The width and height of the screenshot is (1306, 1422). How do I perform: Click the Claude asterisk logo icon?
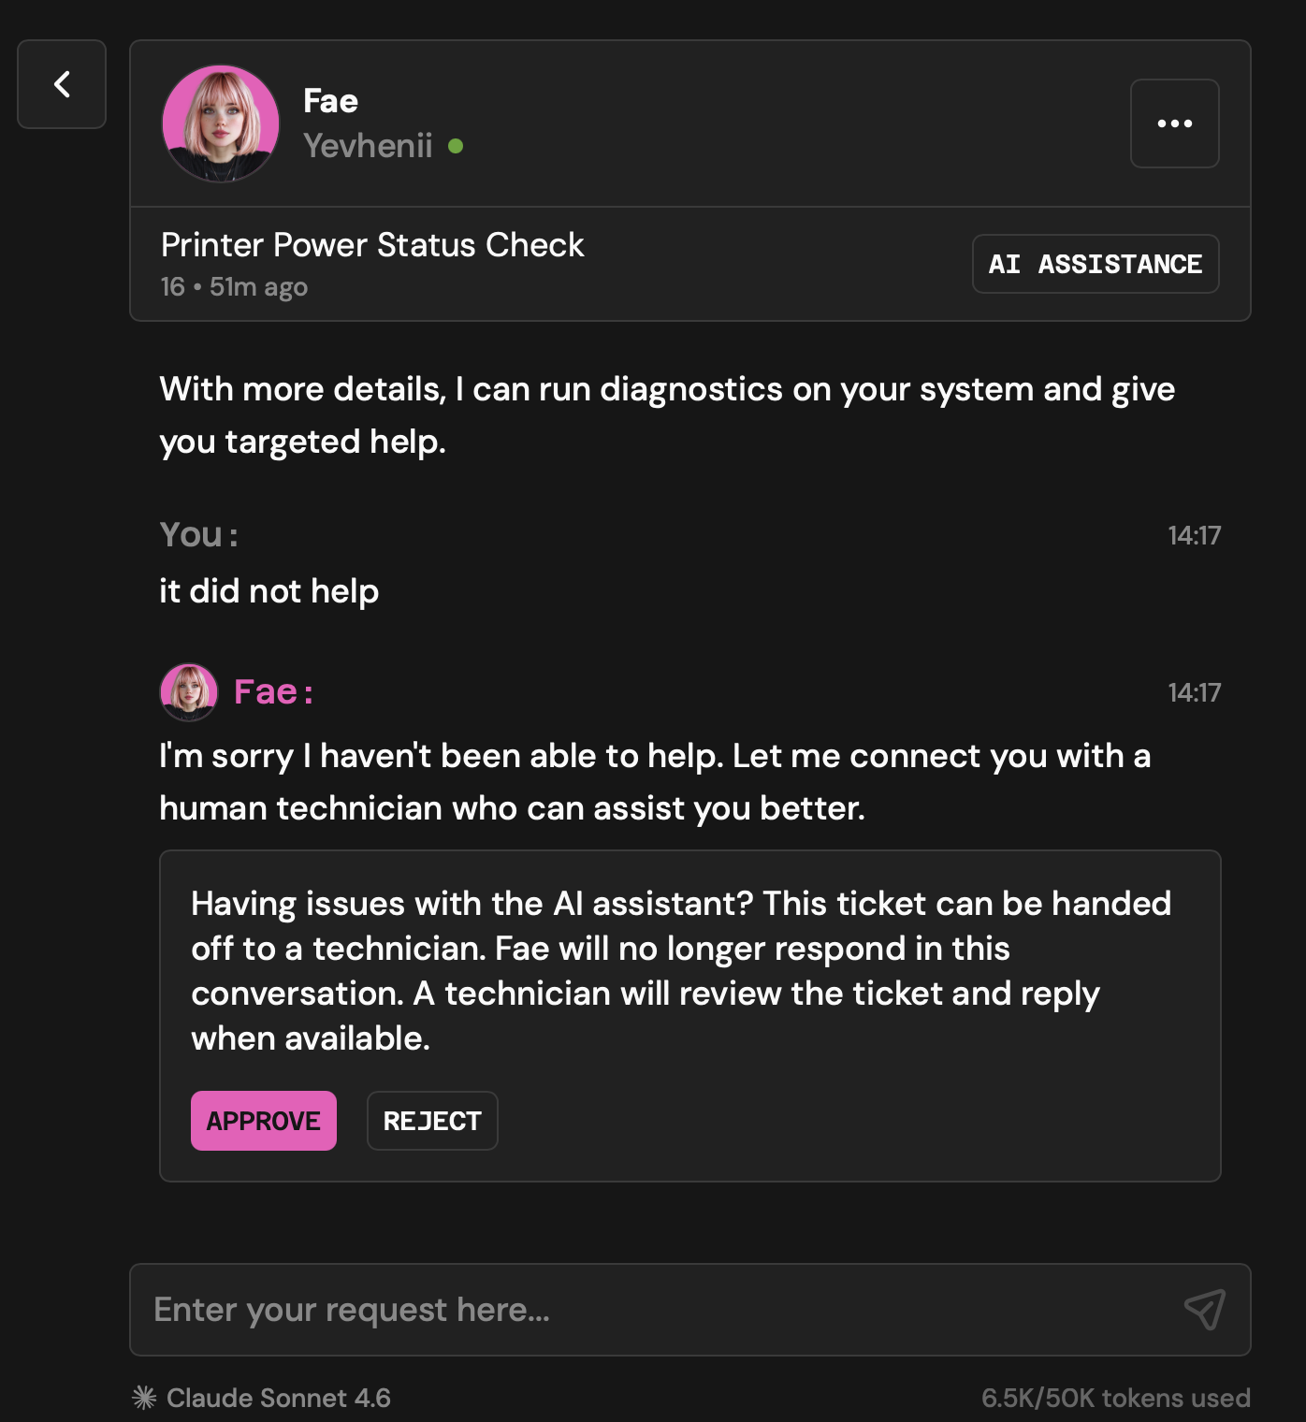click(x=144, y=1398)
